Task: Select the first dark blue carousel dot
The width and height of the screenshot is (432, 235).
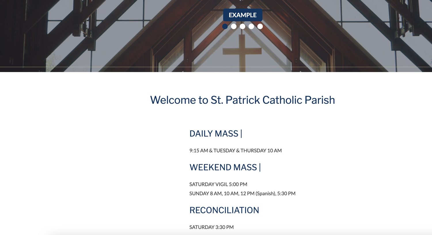Action: 225,27
